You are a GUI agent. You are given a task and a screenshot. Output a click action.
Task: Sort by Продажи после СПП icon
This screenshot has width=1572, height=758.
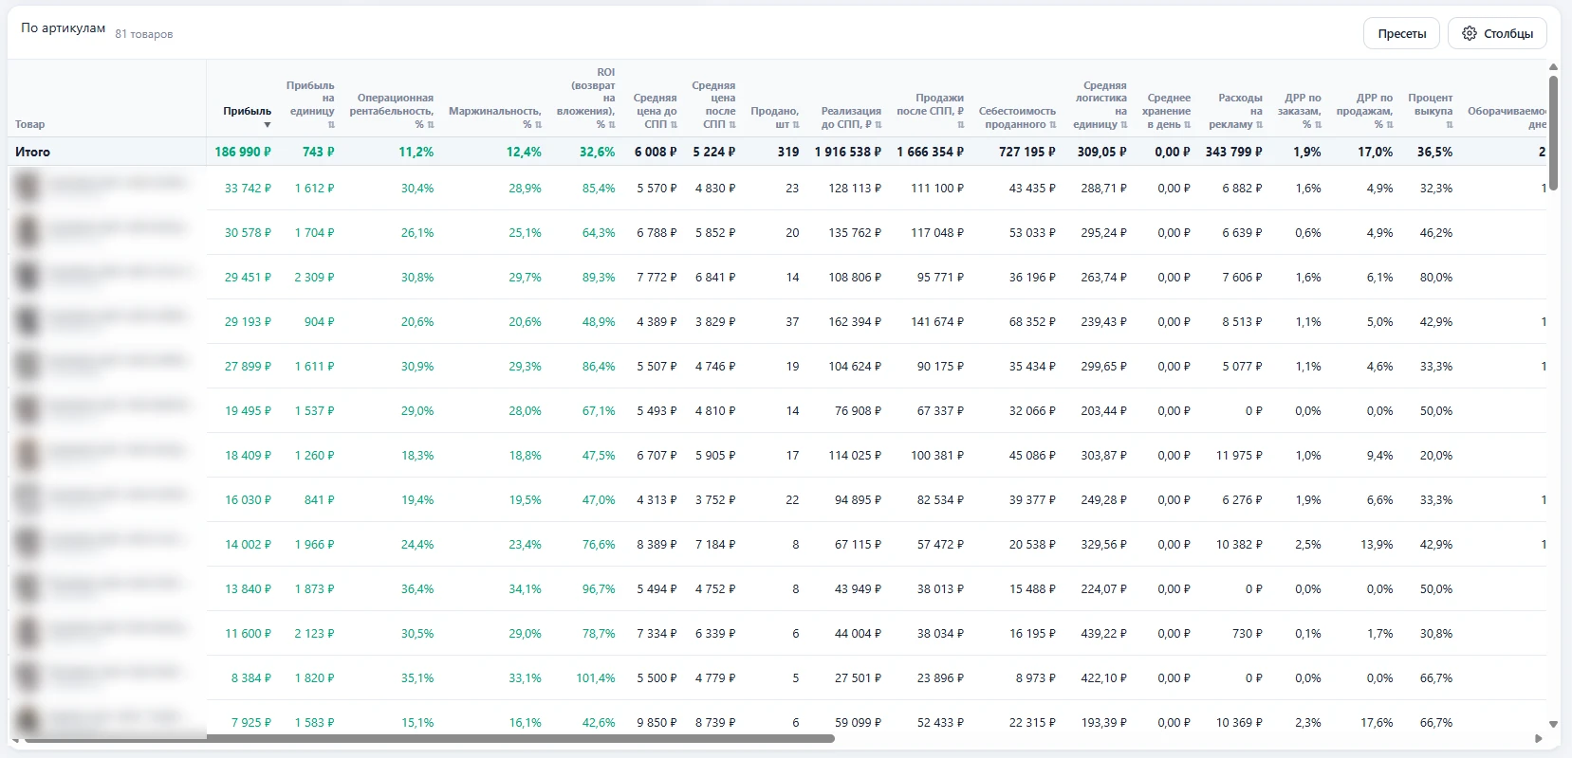pos(961,125)
